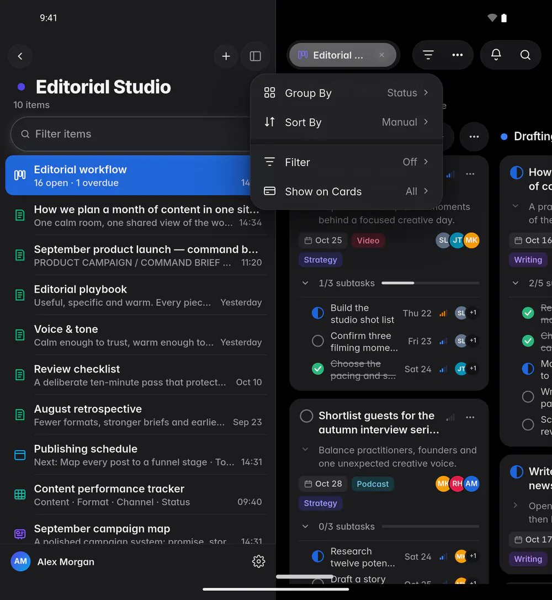
Task: Open the more options dots beside filter icon
Action: tap(458, 55)
